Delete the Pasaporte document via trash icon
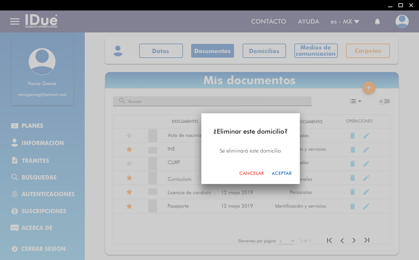The height and width of the screenshot is (260, 419). click(x=352, y=206)
